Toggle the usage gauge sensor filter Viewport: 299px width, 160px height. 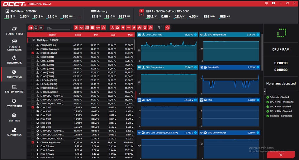(140, 28)
